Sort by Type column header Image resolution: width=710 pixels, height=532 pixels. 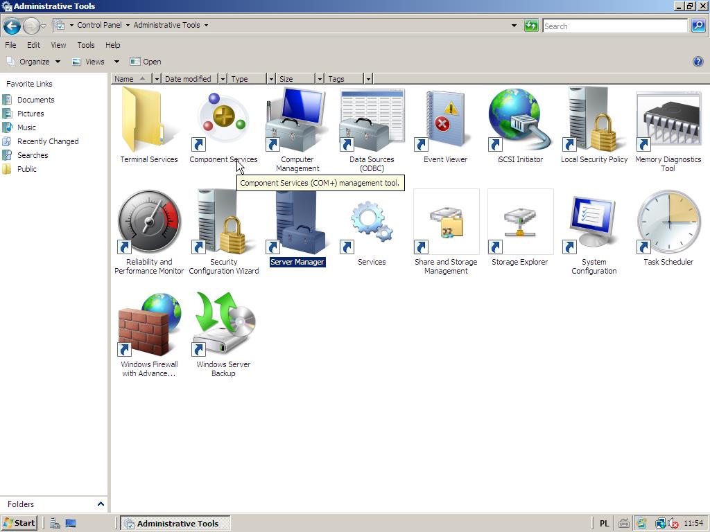(x=248, y=79)
